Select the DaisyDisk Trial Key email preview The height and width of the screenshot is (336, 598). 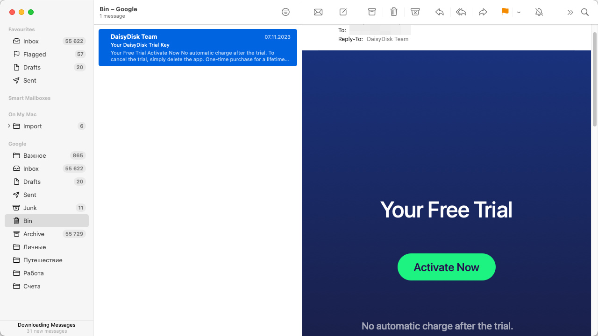[198, 47]
